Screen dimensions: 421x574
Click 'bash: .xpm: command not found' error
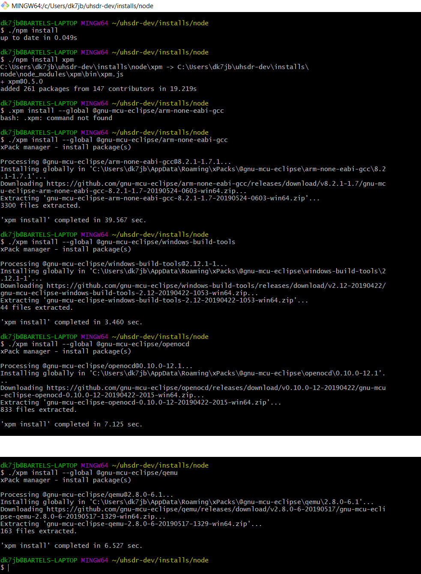click(56, 118)
